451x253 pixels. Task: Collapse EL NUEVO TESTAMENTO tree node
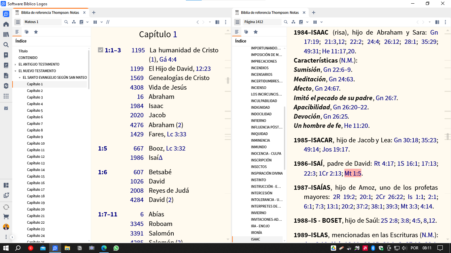coord(15,71)
